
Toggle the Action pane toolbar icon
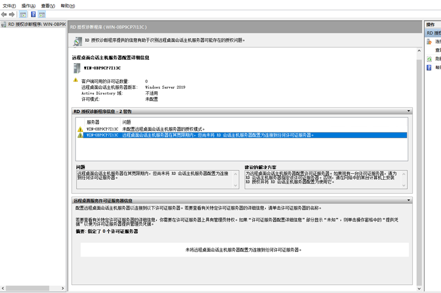(x=42, y=15)
